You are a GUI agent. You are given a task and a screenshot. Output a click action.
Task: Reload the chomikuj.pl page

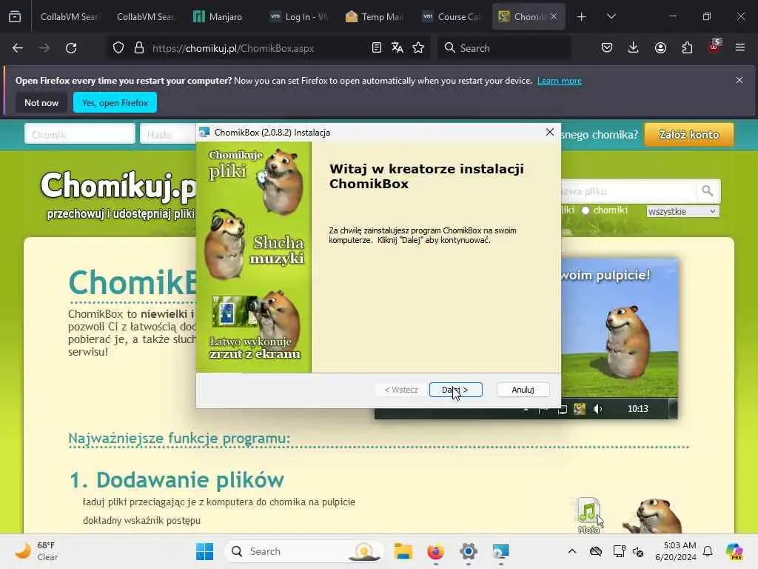(x=71, y=48)
